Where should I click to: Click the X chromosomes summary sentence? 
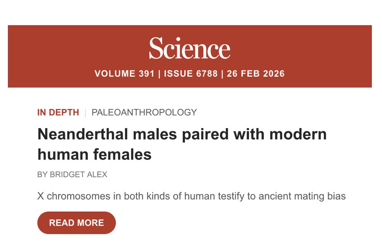click(191, 196)
